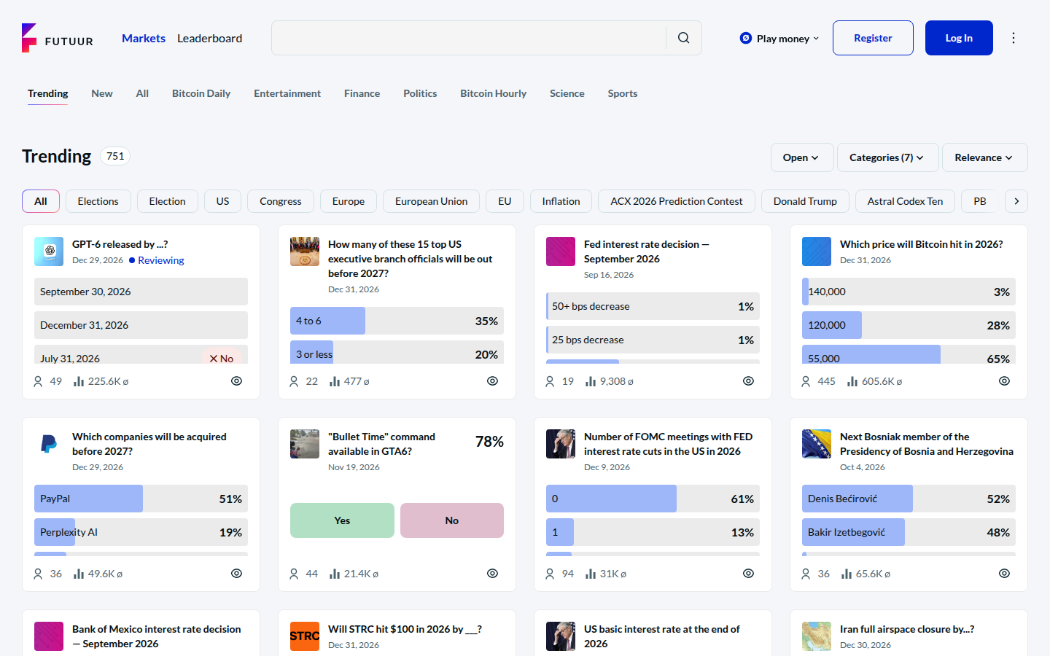Viewport: 1050px width, 656px height.
Task: Click volume chart icon on GPT-6 card
Action: tap(79, 381)
